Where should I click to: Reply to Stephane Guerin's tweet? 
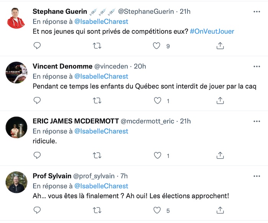point(37,46)
